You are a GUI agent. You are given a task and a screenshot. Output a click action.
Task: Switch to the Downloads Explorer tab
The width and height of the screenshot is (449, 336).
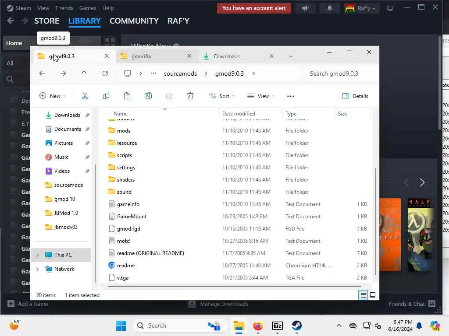tap(239, 56)
